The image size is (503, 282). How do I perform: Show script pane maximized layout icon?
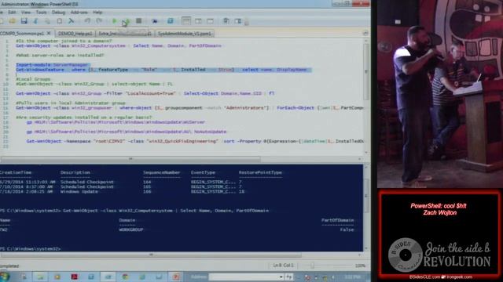210,21
